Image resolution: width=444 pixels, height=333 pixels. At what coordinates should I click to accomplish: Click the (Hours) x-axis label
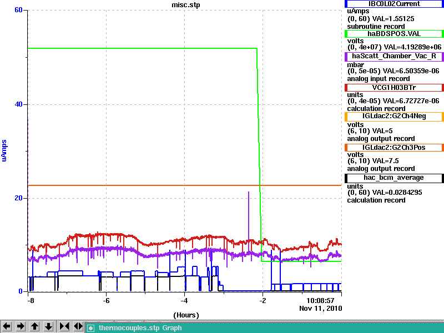coord(186,315)
